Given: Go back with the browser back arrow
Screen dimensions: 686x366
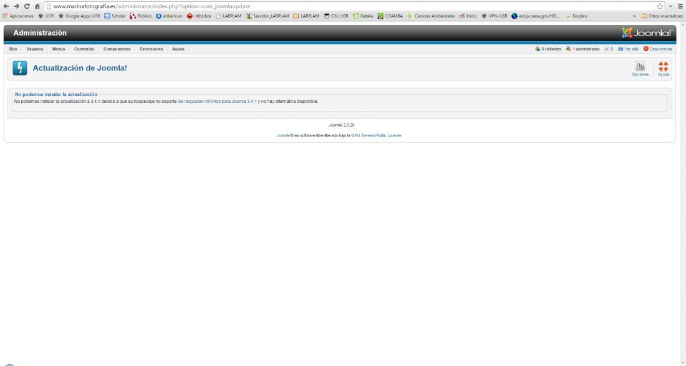Looking at the screenshot, I should [x=6, y=6].
